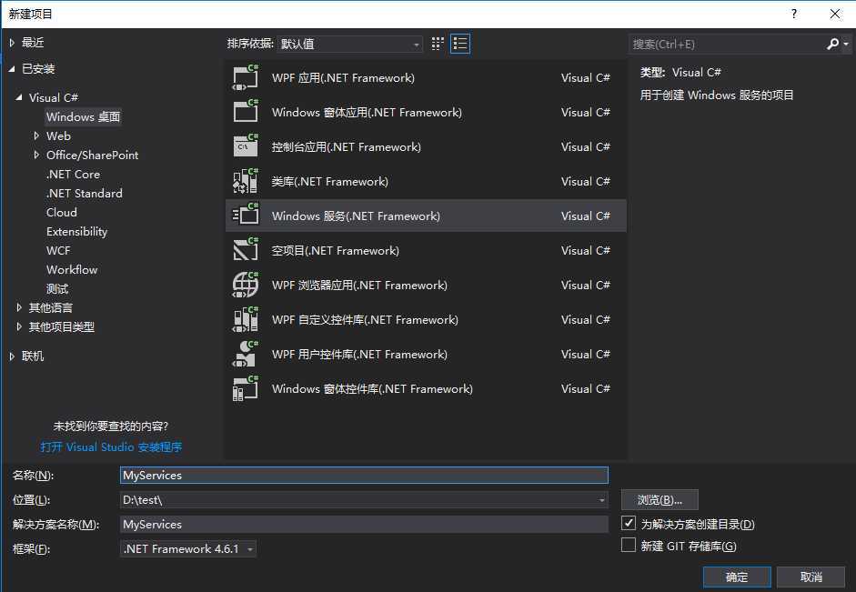The image size is (856, 592).
Task: Click the WPF 应用 template icon
Action: click(245, 77)
